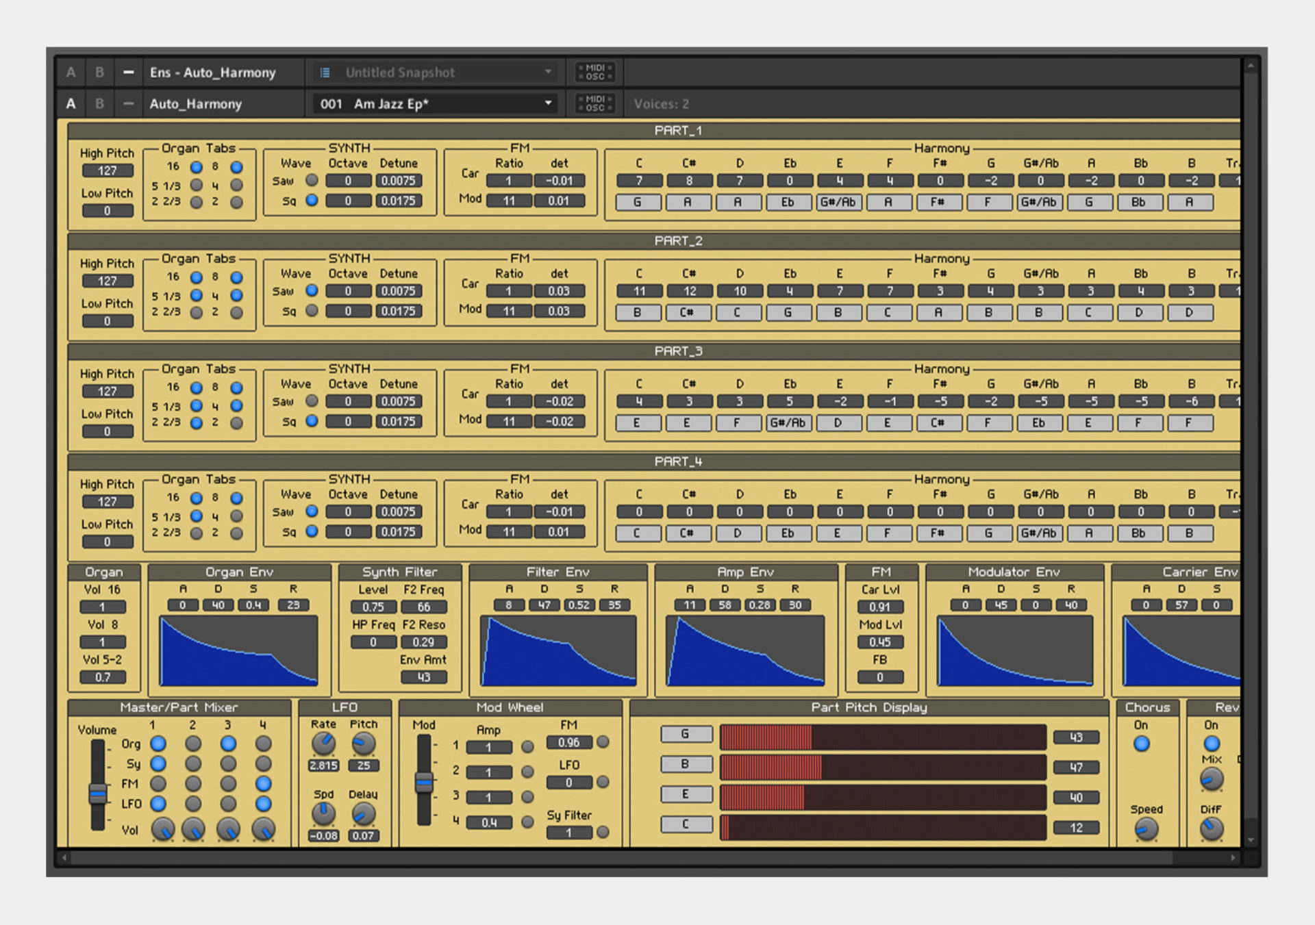The image size is (1315, 925).
Task: Click the G#/Ab harmony button under E in PART_1
Action: click(838, 203)
